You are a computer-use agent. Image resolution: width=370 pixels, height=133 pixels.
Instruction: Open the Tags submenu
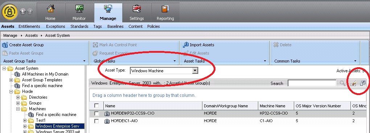coord(98,26)
